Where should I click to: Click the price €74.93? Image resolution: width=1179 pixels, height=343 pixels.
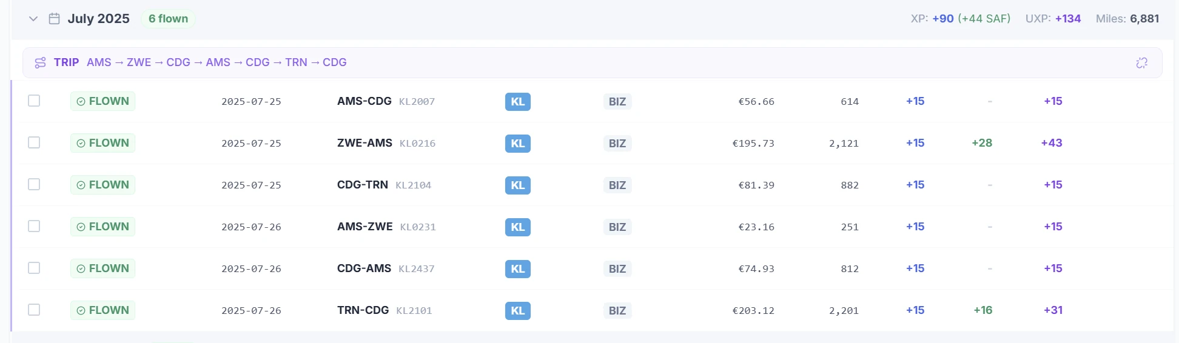756,269
